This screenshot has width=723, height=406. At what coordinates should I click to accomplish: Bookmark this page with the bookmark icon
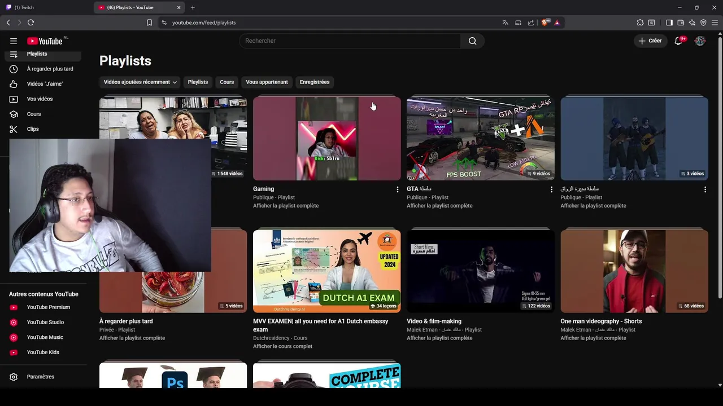[149, 23]
